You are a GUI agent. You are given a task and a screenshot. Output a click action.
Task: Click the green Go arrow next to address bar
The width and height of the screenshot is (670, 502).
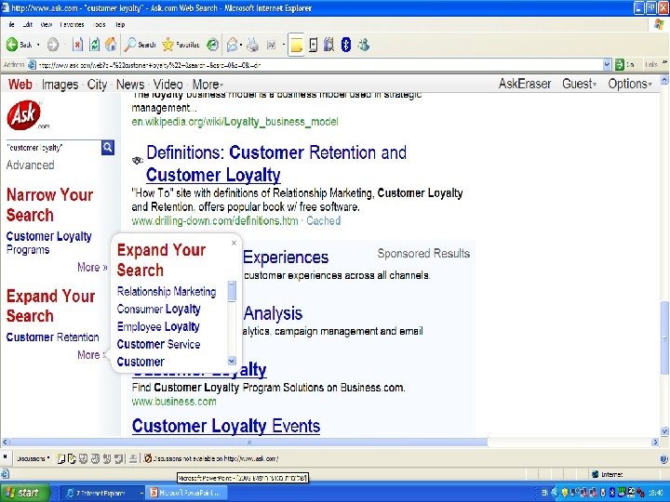[620, 65]
